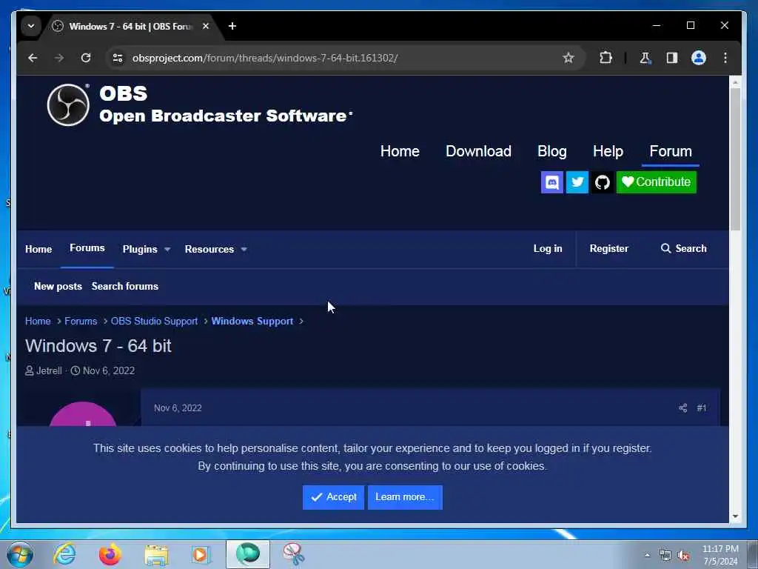This screenshot has height=569, width=758.
Task: Open a new browser tab
Action: pos(232,26)
